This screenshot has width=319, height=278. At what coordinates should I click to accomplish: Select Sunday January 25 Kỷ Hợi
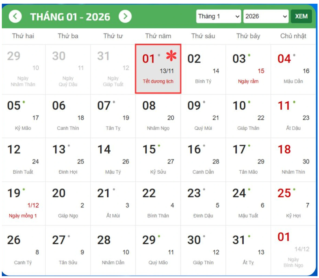(x=293, y=203)
